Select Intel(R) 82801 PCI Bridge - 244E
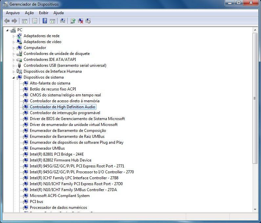This screenshot has height=223, width=261. [56, 154]
